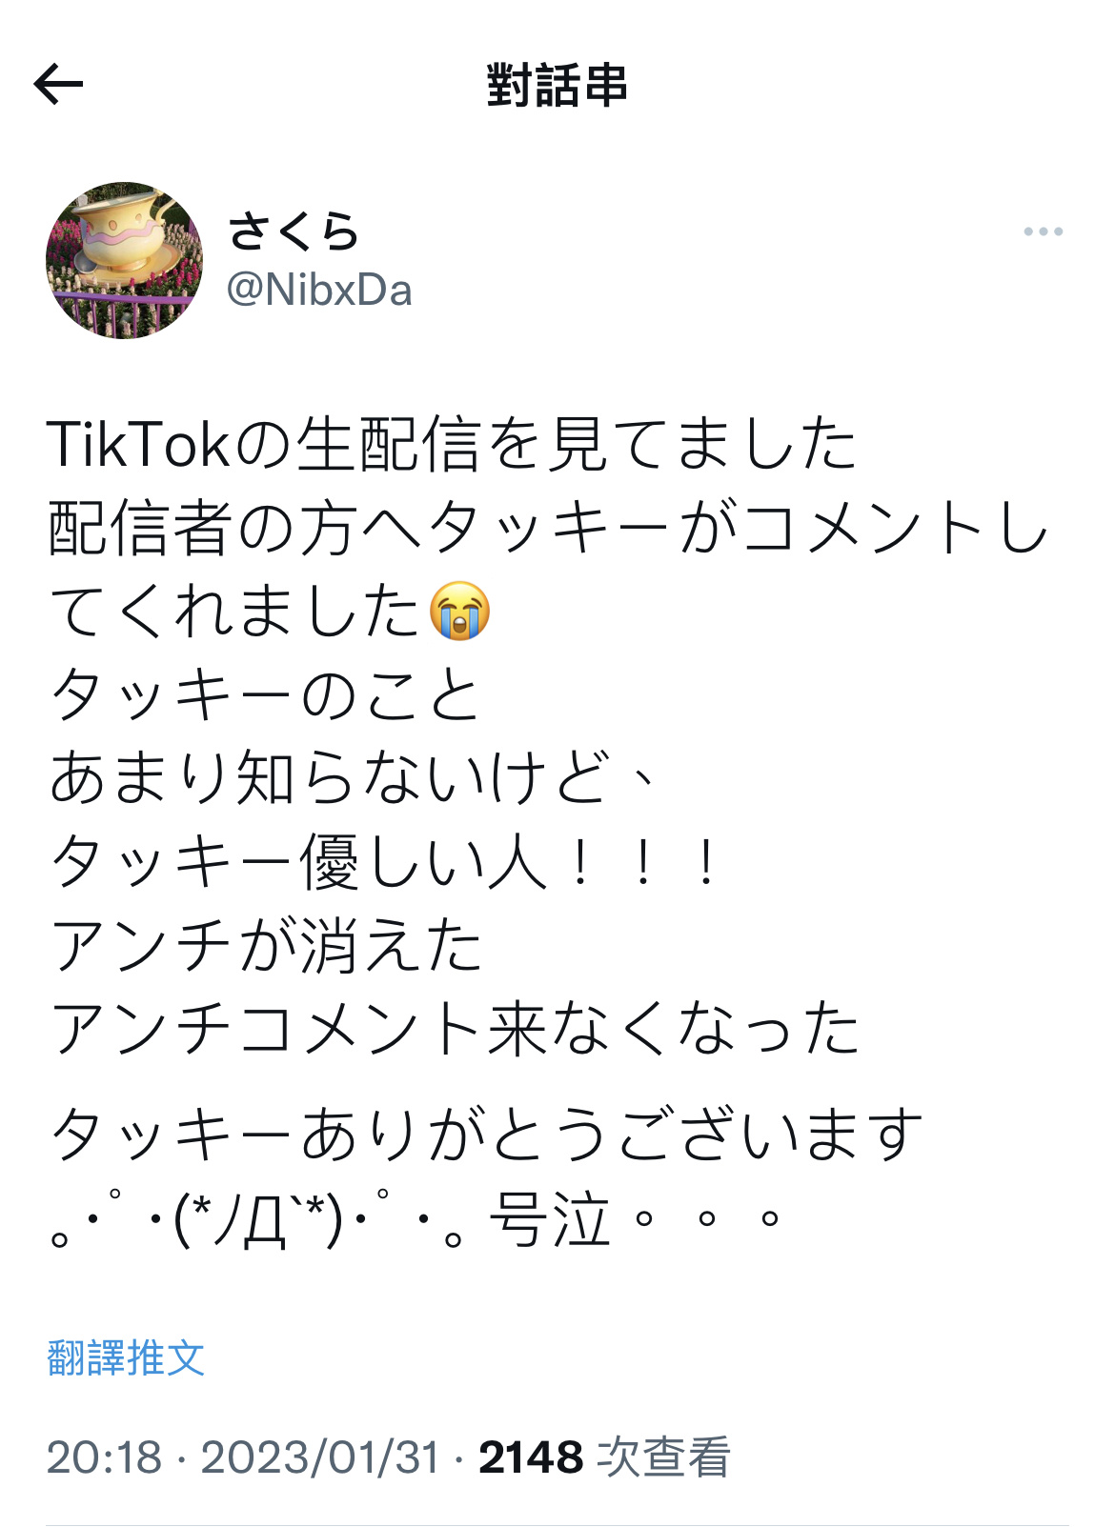Click the 2023/01/31 post date
Screen dimensions: 1115x1527
coord(320,1457)
